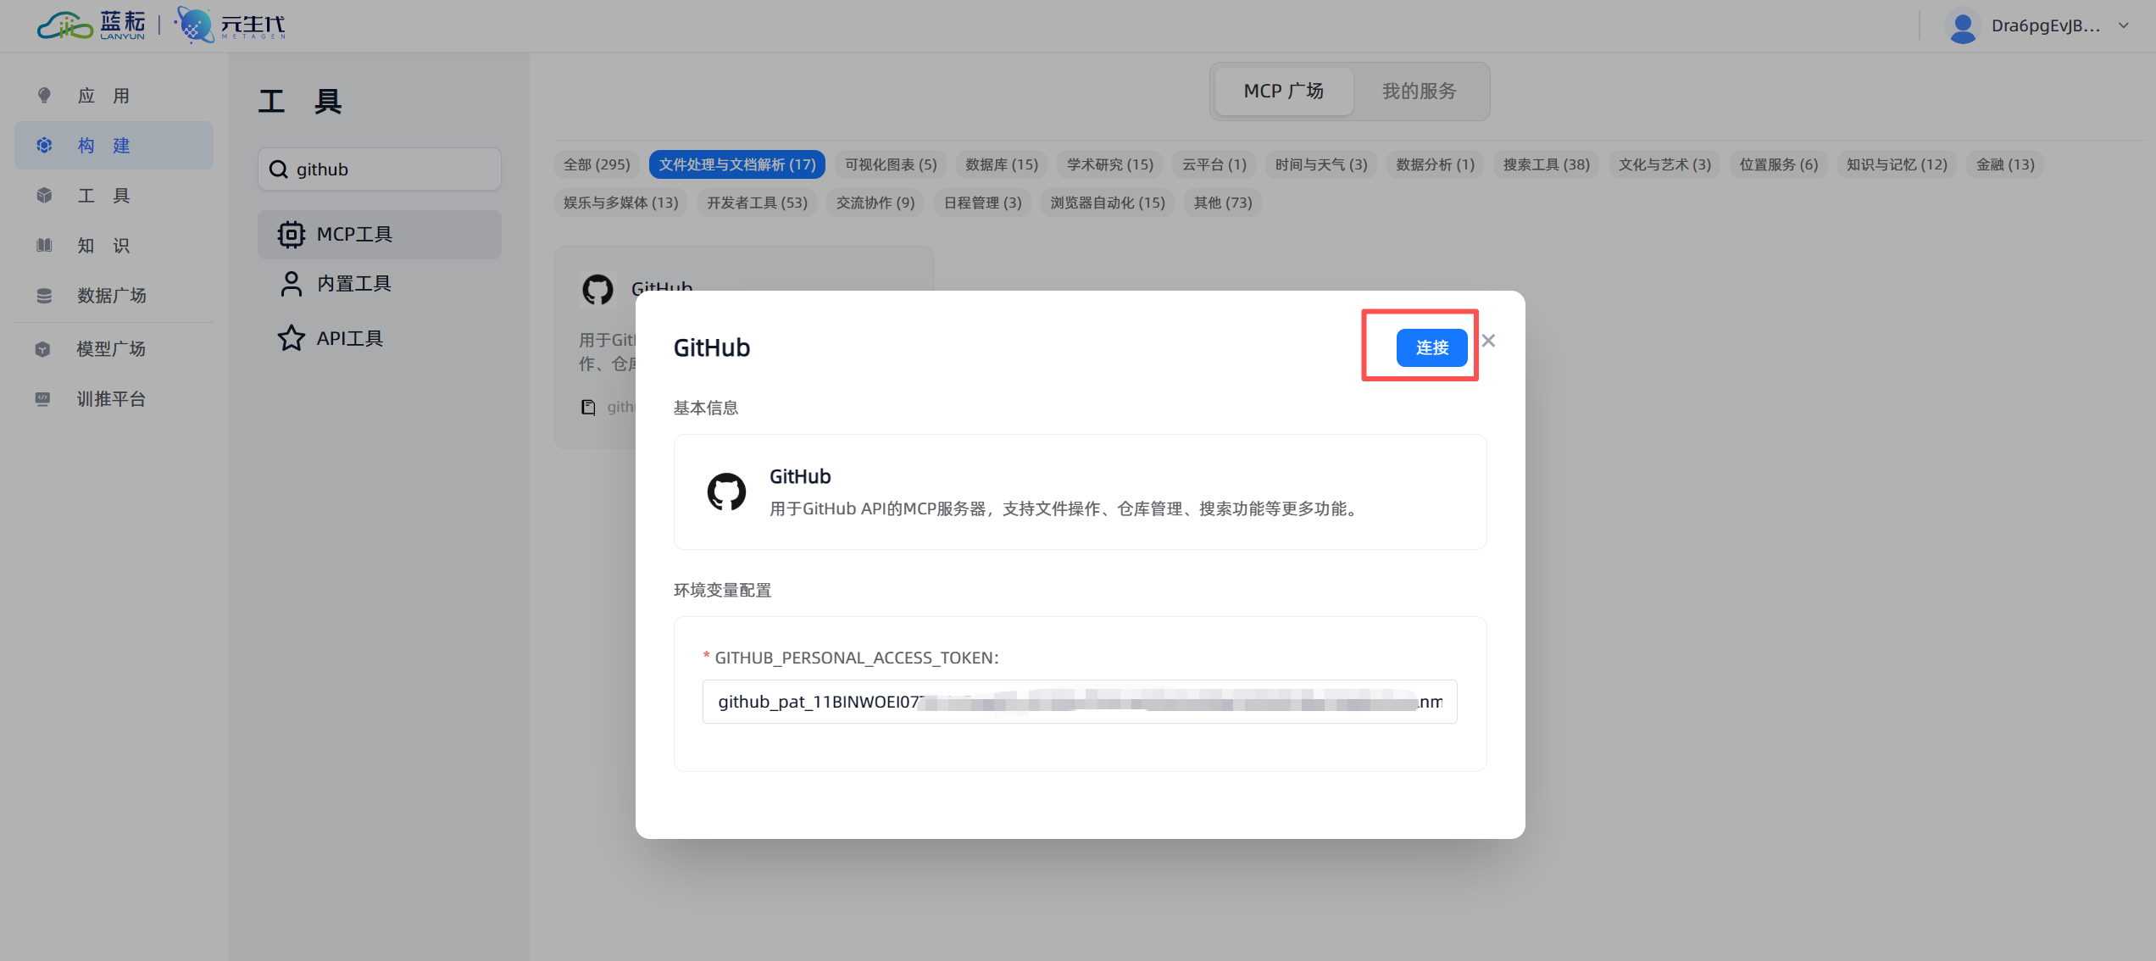The height and width of the screenshot is (961, 2156).
Task: Click the 模型广场 cube icon
Action: 42,349
